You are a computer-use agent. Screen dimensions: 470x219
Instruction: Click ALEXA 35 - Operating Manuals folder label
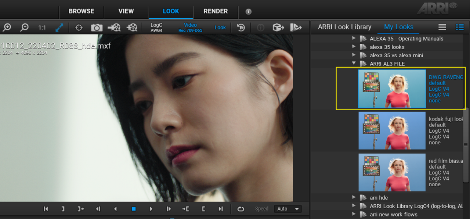click(x=406, y=39)
